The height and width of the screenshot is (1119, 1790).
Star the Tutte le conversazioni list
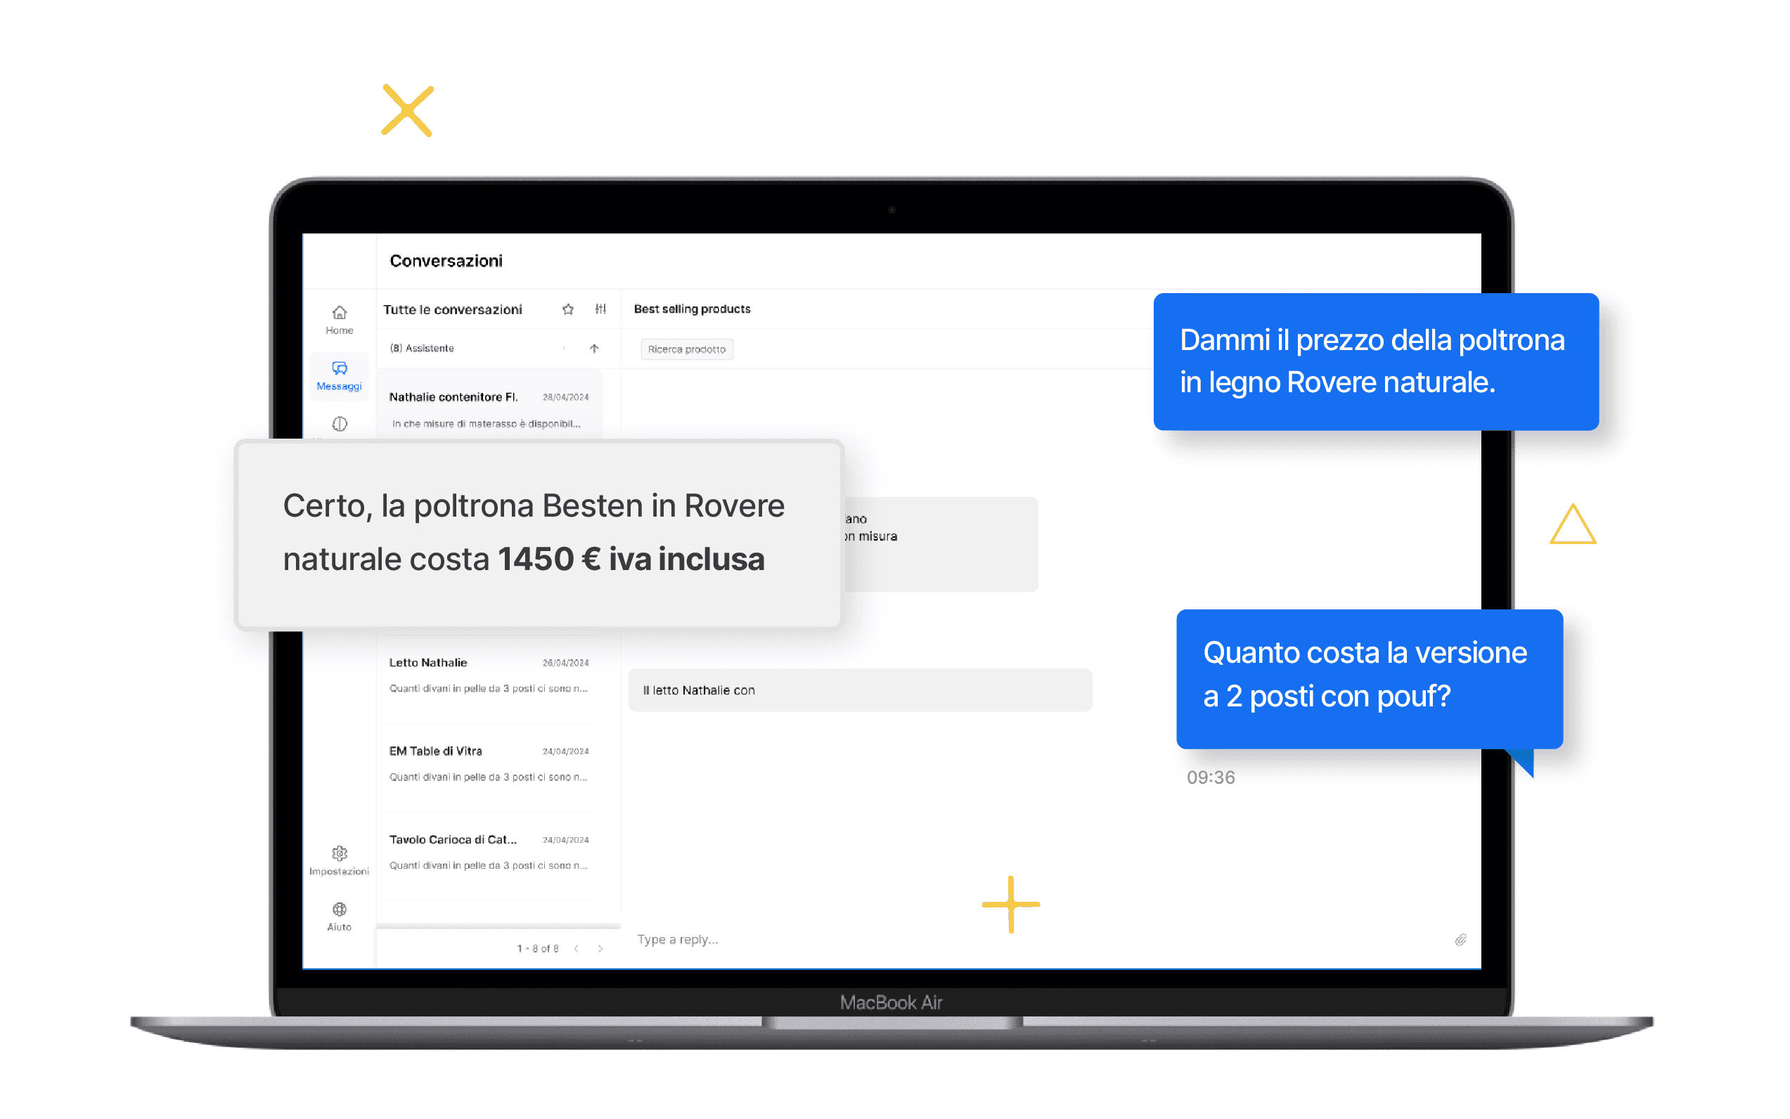(x=568, y=309)
